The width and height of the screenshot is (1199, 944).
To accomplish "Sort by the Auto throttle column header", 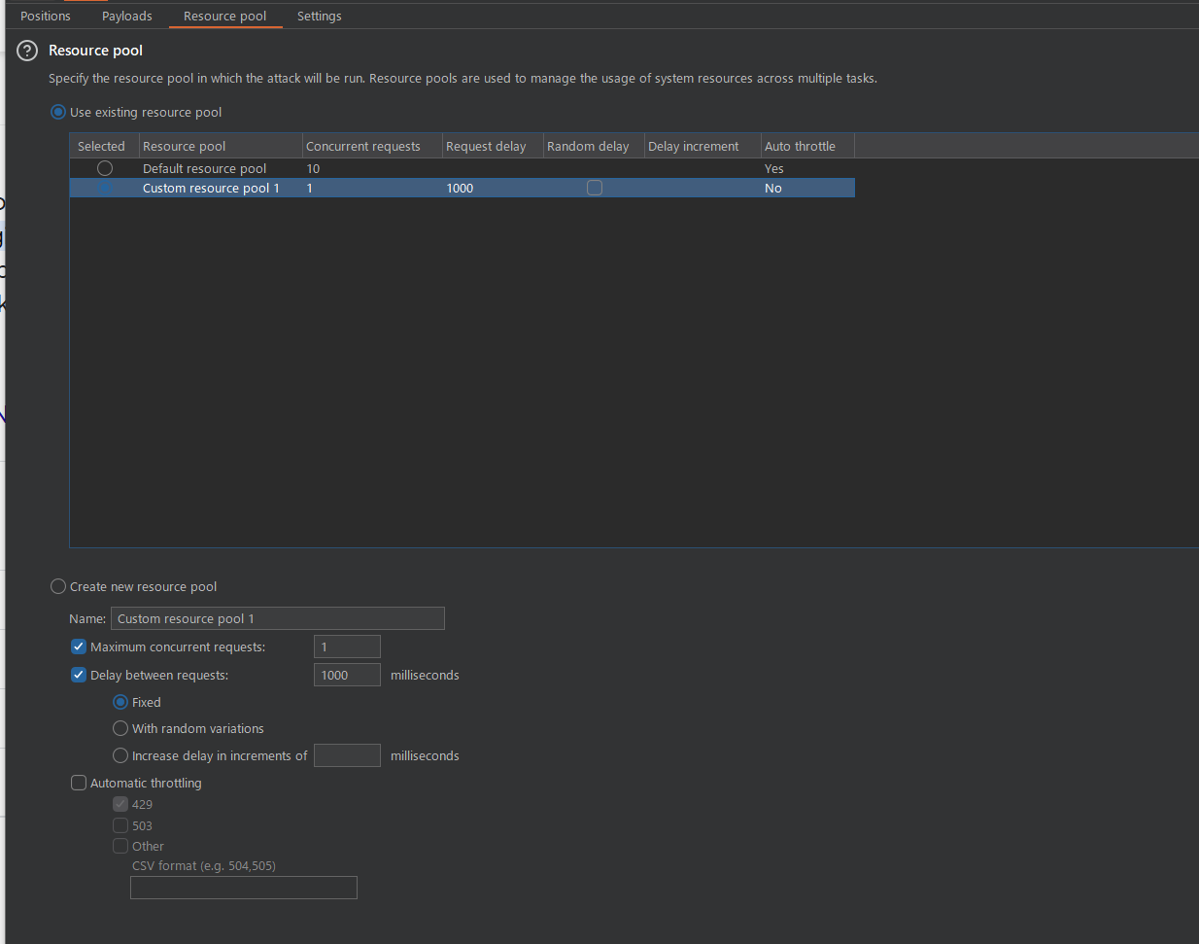I will point(807,146).
